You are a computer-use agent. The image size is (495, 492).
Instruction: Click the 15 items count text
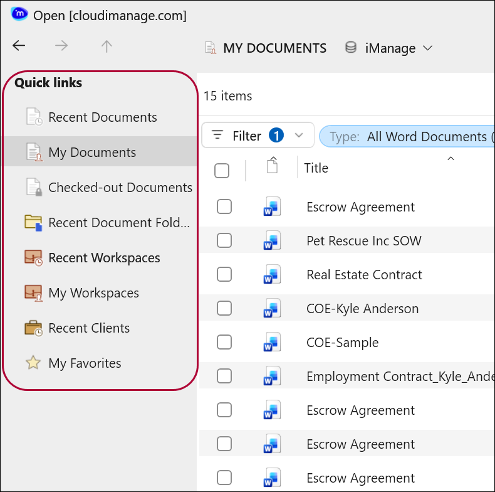(227, 96)
